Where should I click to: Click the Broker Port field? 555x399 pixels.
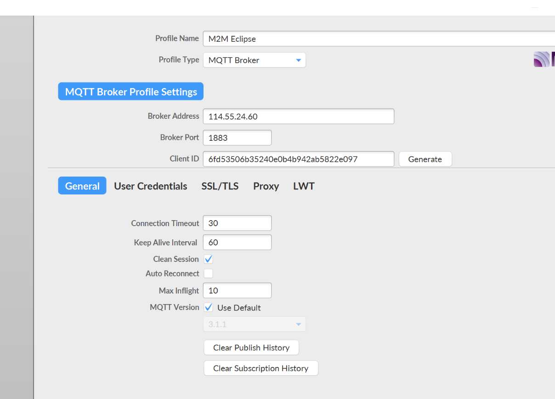click(237, 138)
